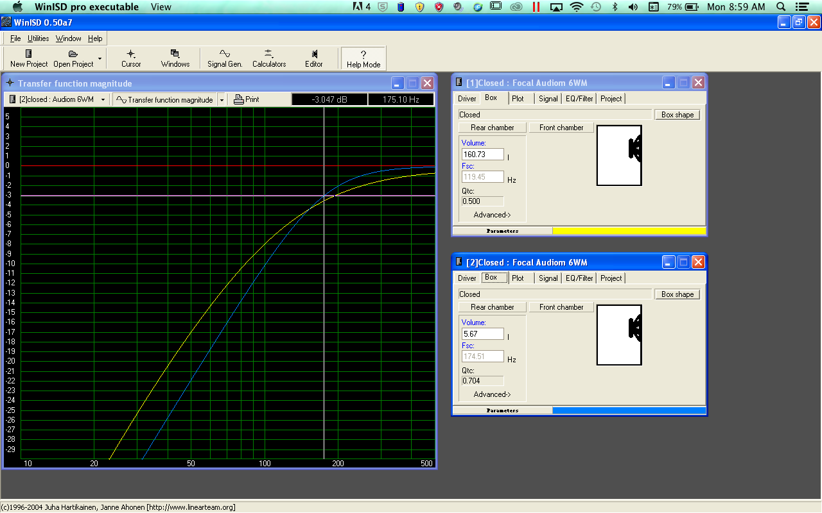Open the Help menu
The width and height of the screenshot is (822, 513).
pos(95,38)
